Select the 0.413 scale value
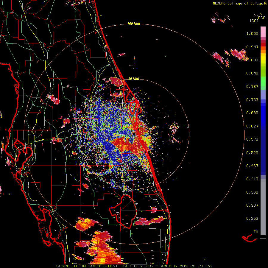Viewport: 268px width, 268px height. pos(252,179)
